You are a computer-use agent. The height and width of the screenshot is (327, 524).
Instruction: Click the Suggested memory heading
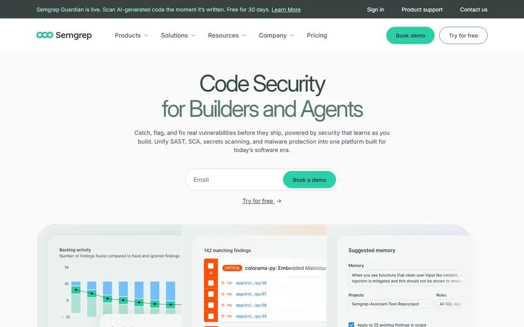click(x=372, y=250)
